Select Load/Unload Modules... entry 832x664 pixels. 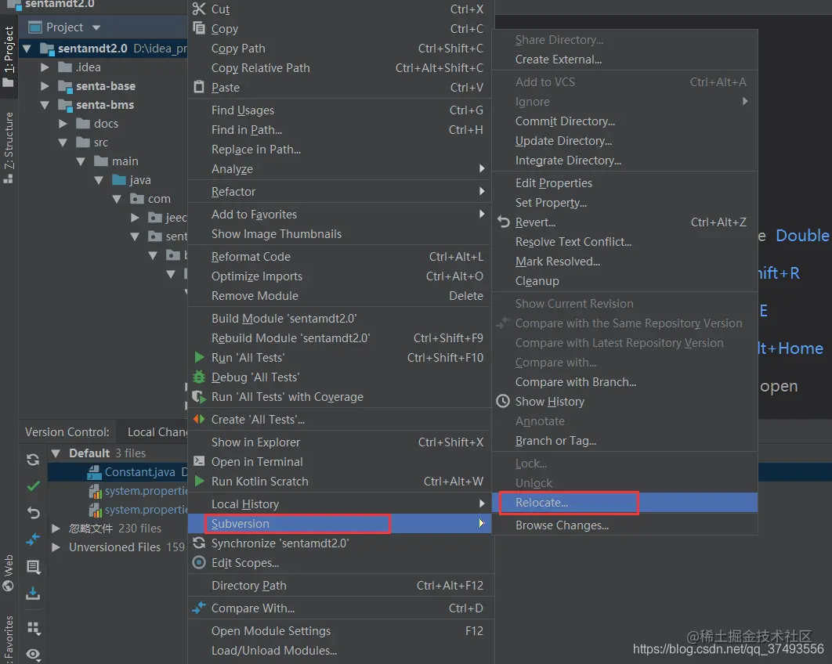click(x=341, y=650)
